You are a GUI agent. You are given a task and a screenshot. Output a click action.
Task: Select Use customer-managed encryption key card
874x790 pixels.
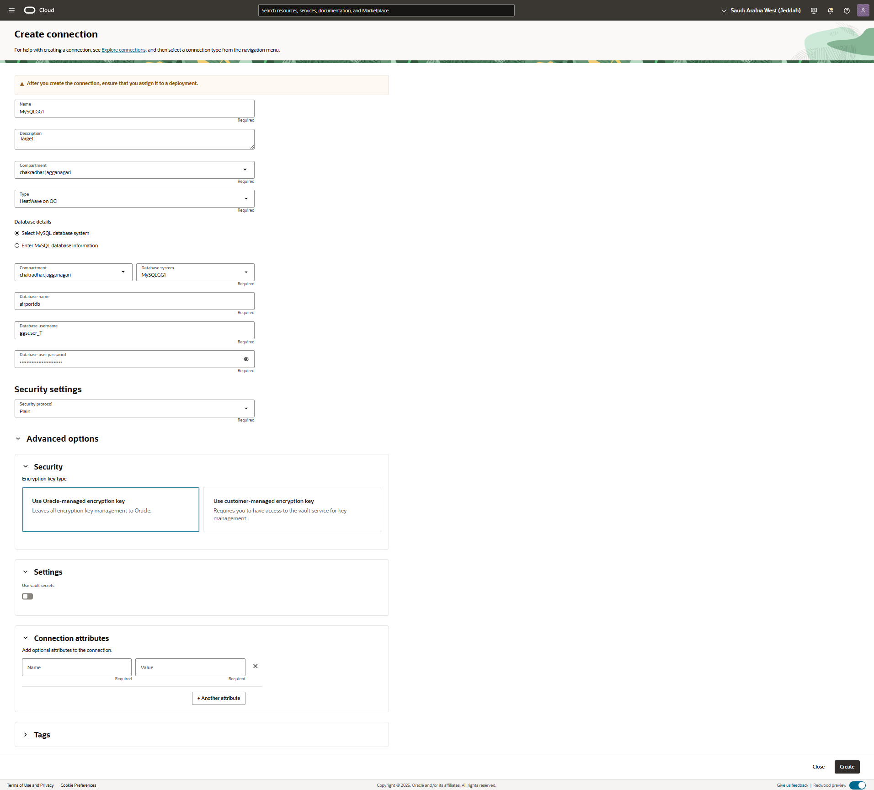pos(292,509)
